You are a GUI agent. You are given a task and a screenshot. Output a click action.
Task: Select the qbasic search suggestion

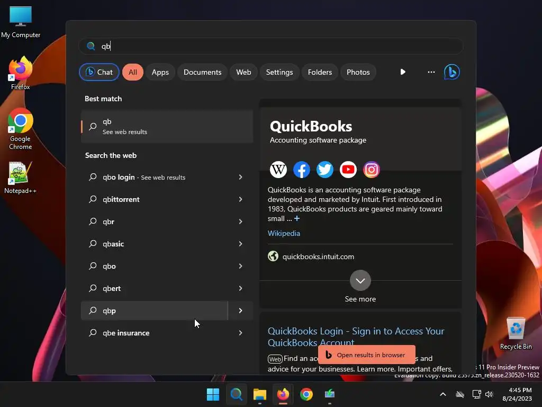pyautogui.click(x=155, y=244)
